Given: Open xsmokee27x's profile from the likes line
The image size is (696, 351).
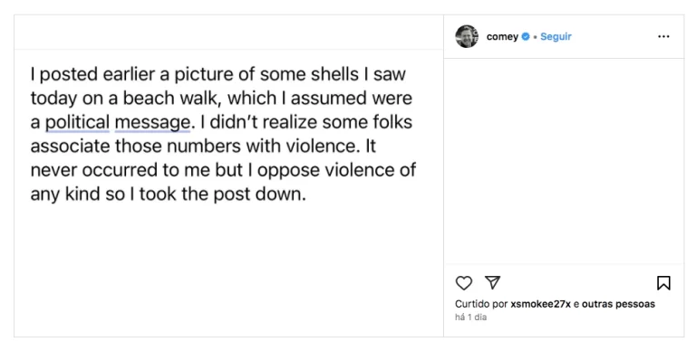Looking at the screenshot, I should click(540, 304).
